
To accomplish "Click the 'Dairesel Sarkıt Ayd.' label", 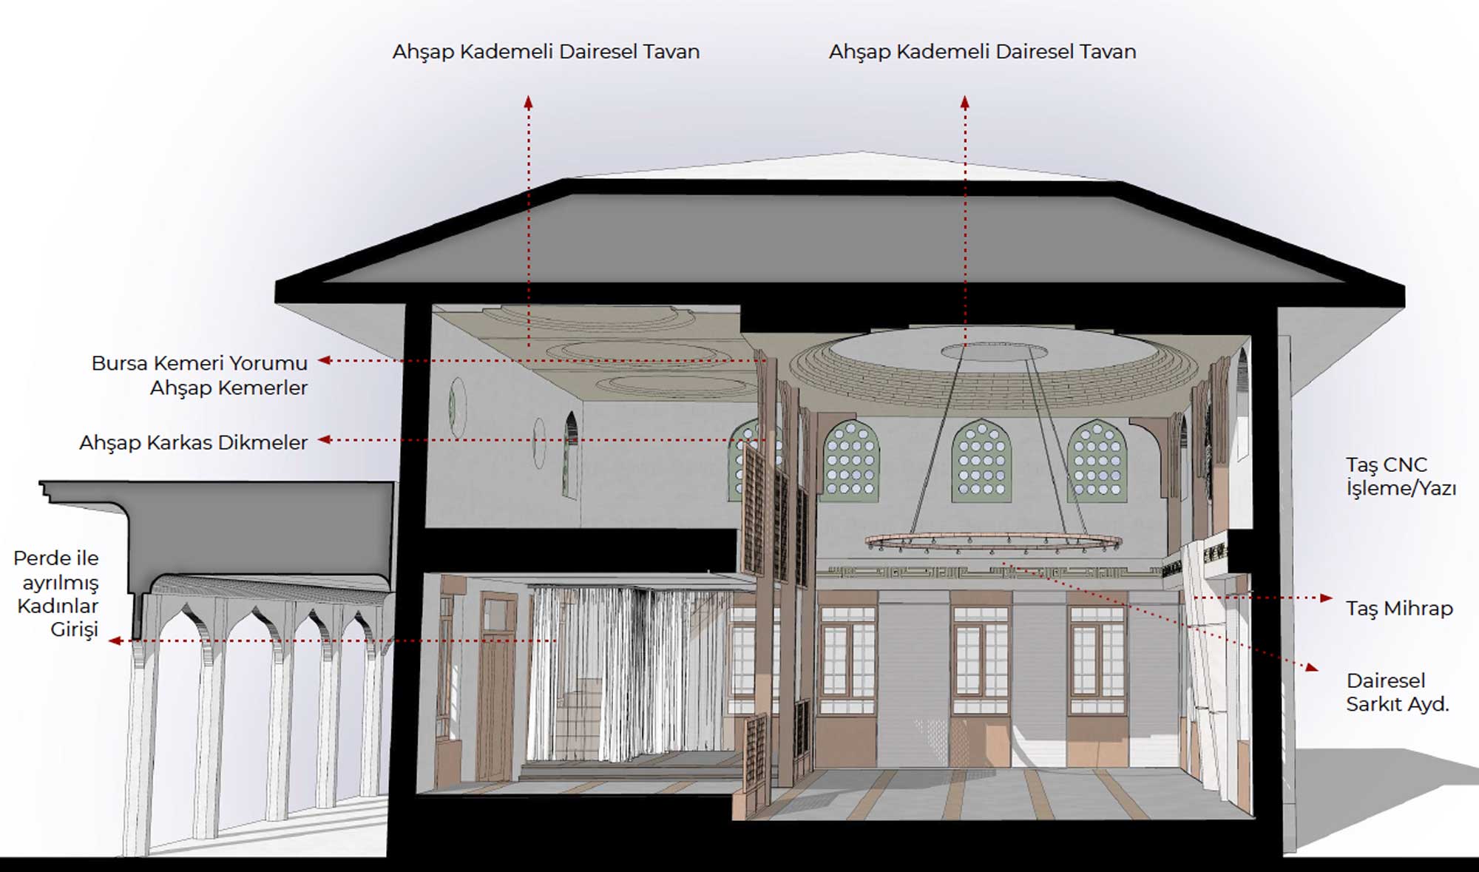I will coord(1397,692).
